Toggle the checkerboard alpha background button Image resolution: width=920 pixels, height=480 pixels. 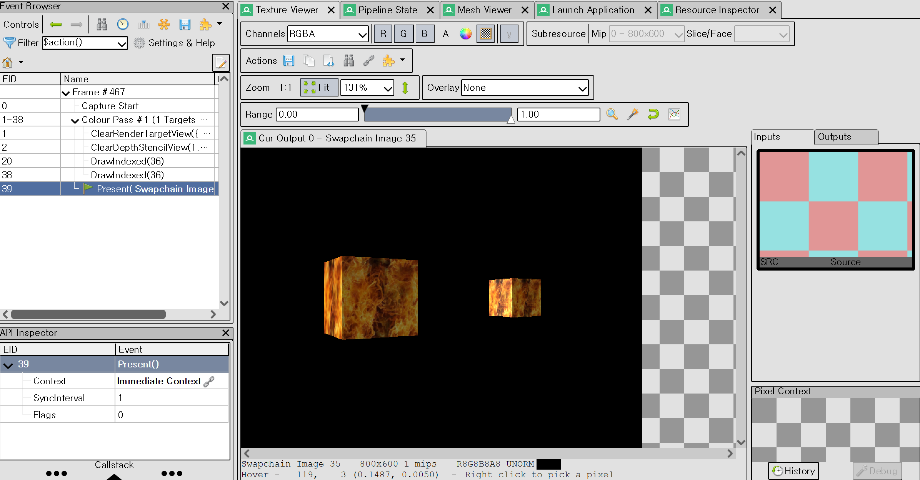486,34
